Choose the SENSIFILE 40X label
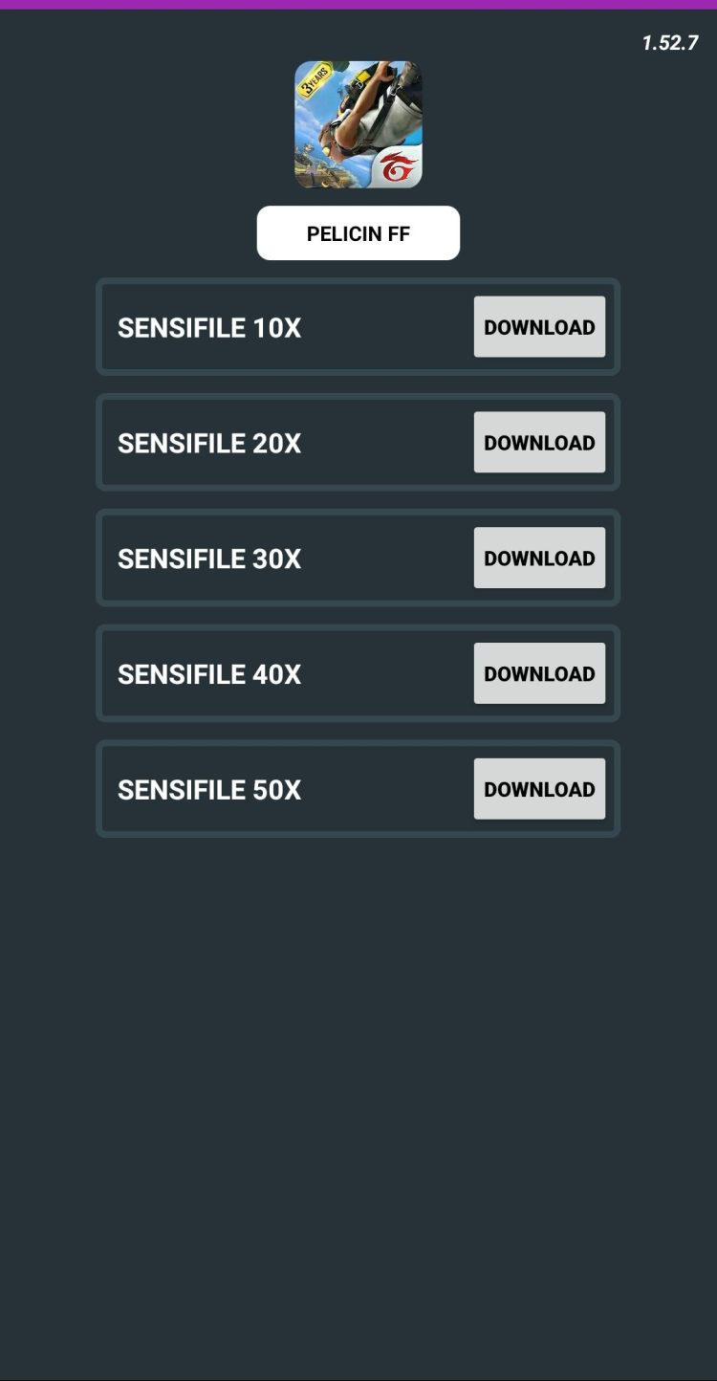 click(209, 675)
